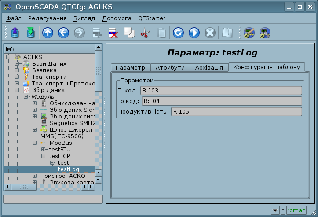Navigate back using the left arrow icon
Viewport: 318px width, 217px height.
pos(63,33)
